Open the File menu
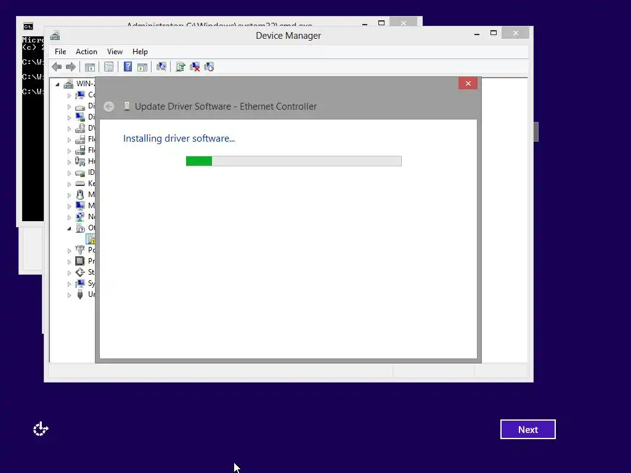This screenshot has height=473, width=631. point(60,52)
